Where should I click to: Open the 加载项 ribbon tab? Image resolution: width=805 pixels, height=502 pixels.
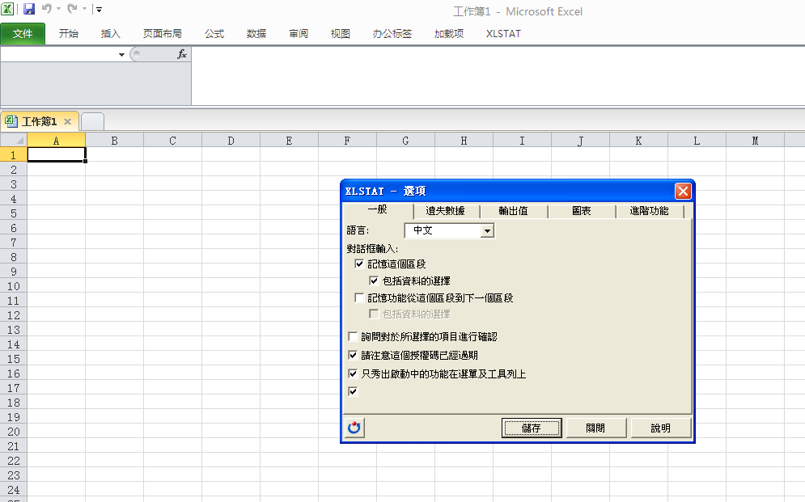point(449,34)
